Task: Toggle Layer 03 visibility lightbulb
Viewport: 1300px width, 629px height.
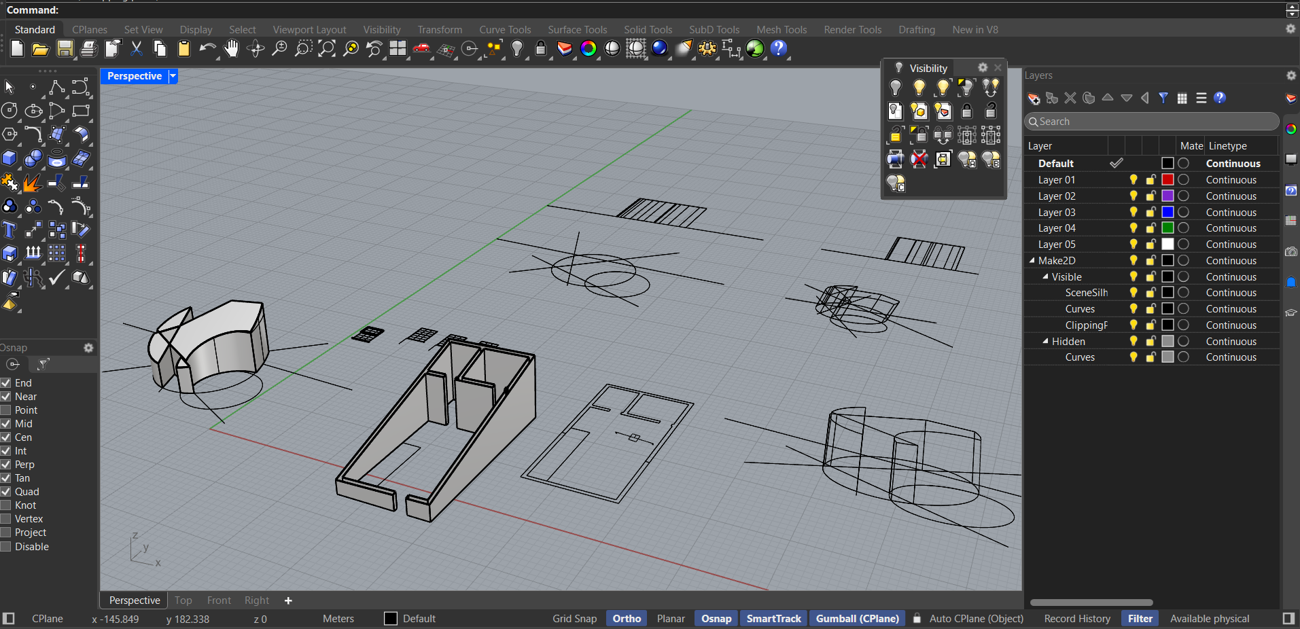Action: coord(1133,213)
